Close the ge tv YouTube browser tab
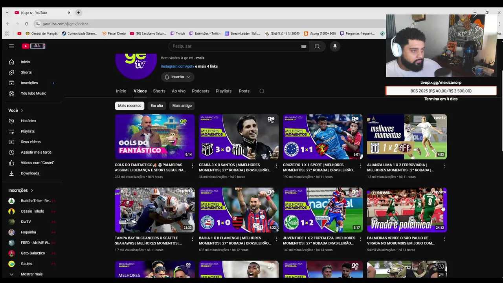Screen dimensions: 503x283 (x=69, y=13)
